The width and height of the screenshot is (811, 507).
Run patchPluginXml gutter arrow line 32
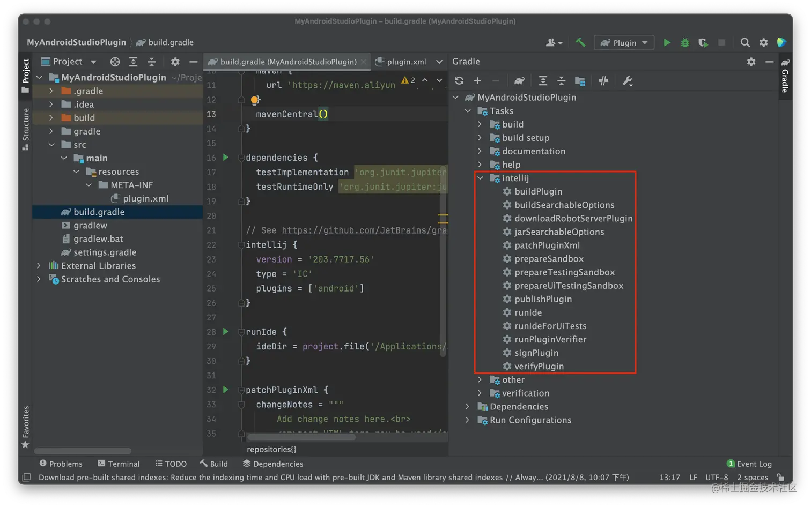226,390
